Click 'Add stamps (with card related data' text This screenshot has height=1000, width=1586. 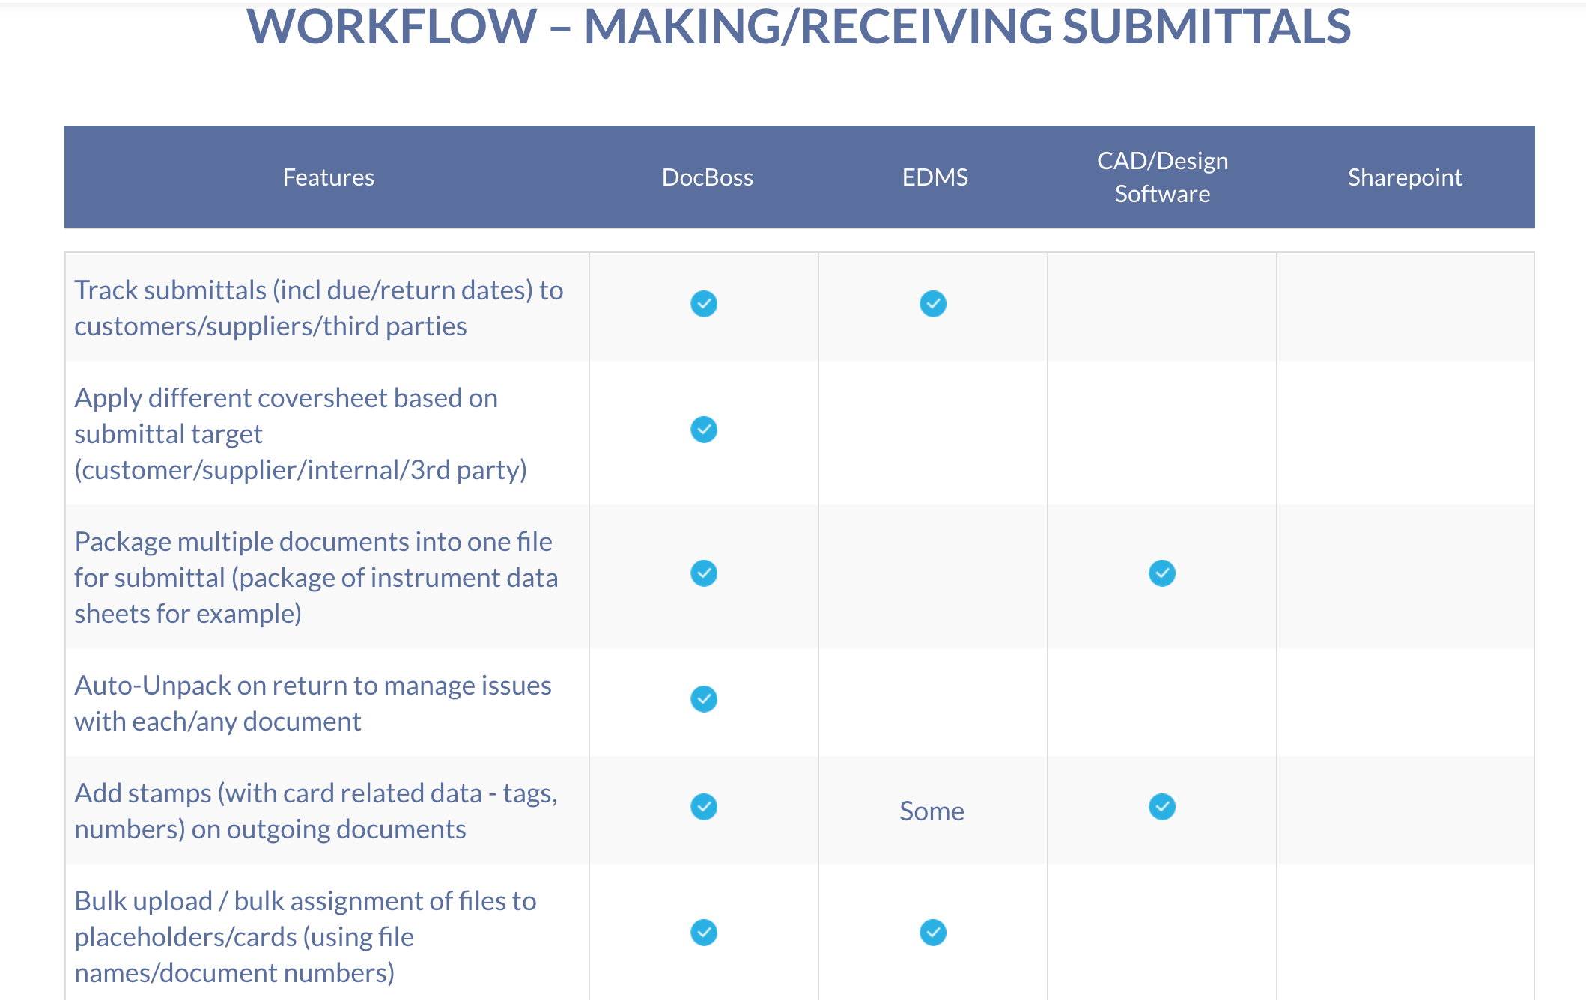(x=278, y=793)
